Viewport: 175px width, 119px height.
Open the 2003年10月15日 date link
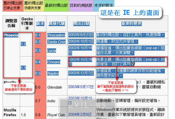[80, 101]
